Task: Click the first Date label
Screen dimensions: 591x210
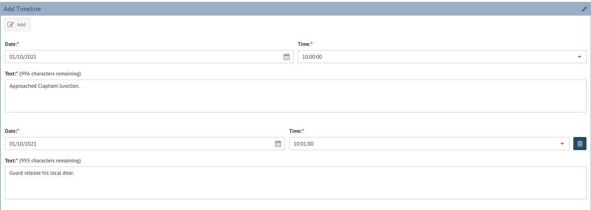Action: (12, 44)
